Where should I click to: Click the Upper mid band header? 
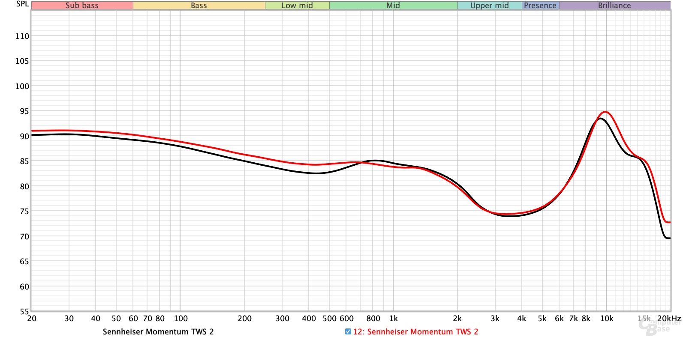[x=490, y=5]
